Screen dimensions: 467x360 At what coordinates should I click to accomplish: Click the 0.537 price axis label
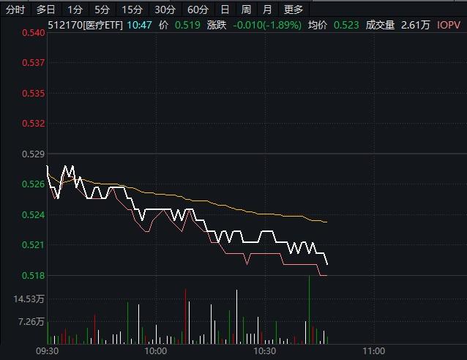[x=34, y=63]
